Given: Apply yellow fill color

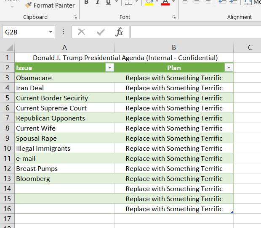Looking at the screenshot, I should [x=149, y=3].
